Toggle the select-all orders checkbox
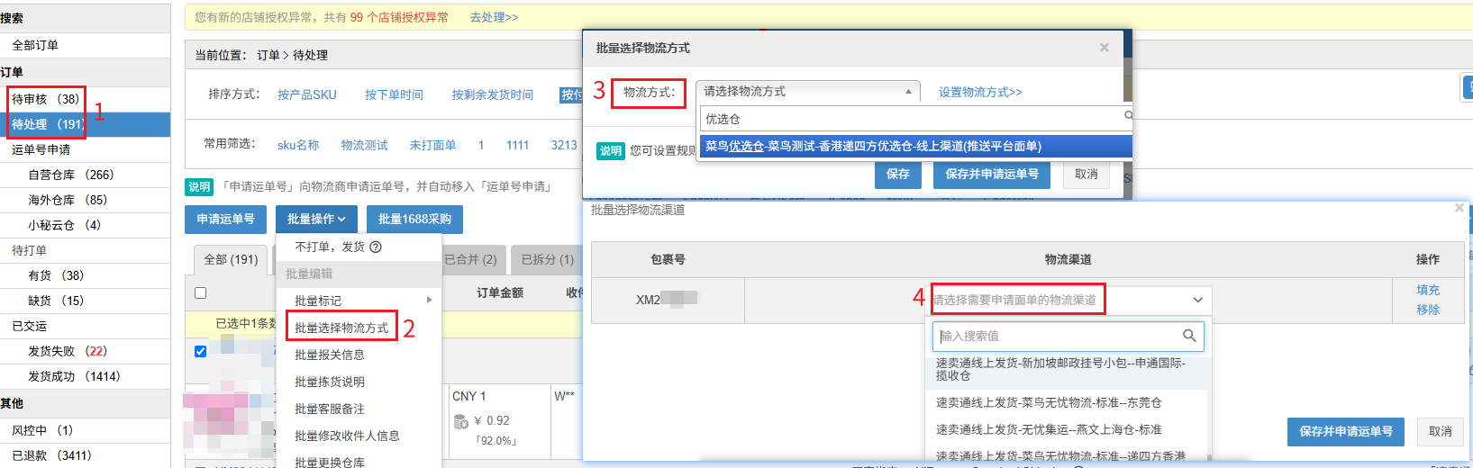1473x468 pixels. (200, 292)
